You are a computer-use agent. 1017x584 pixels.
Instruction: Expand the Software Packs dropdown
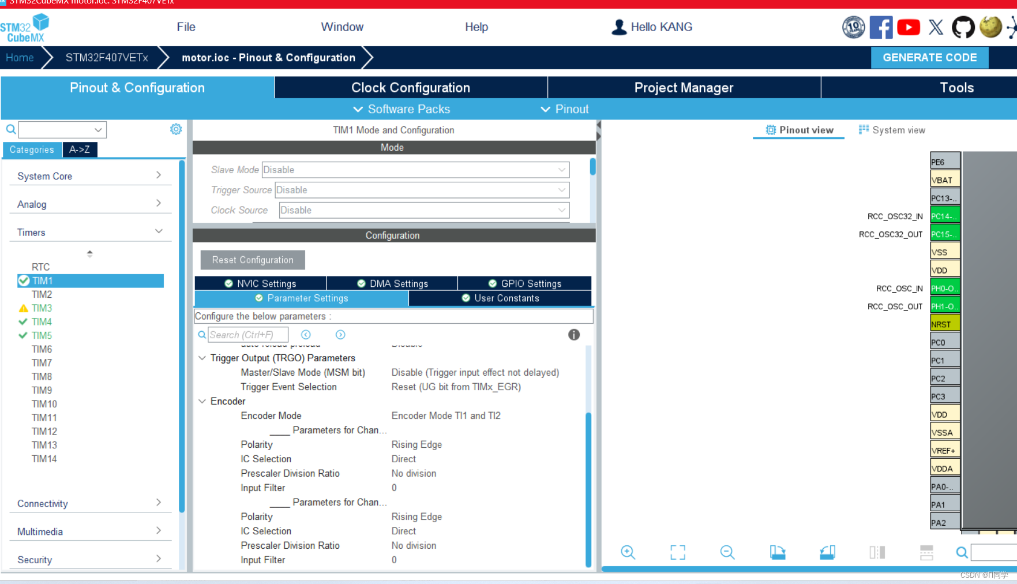401,109
